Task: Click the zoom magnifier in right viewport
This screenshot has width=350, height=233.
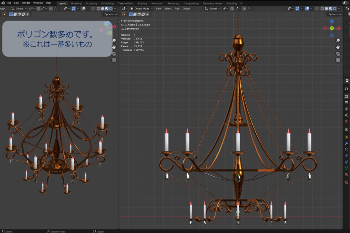Action: (x=338, y=40)
